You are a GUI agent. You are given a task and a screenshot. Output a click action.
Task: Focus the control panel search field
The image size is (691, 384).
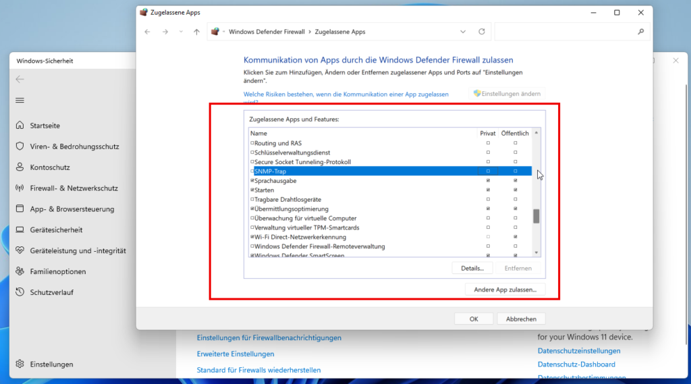tap(572, 32)
